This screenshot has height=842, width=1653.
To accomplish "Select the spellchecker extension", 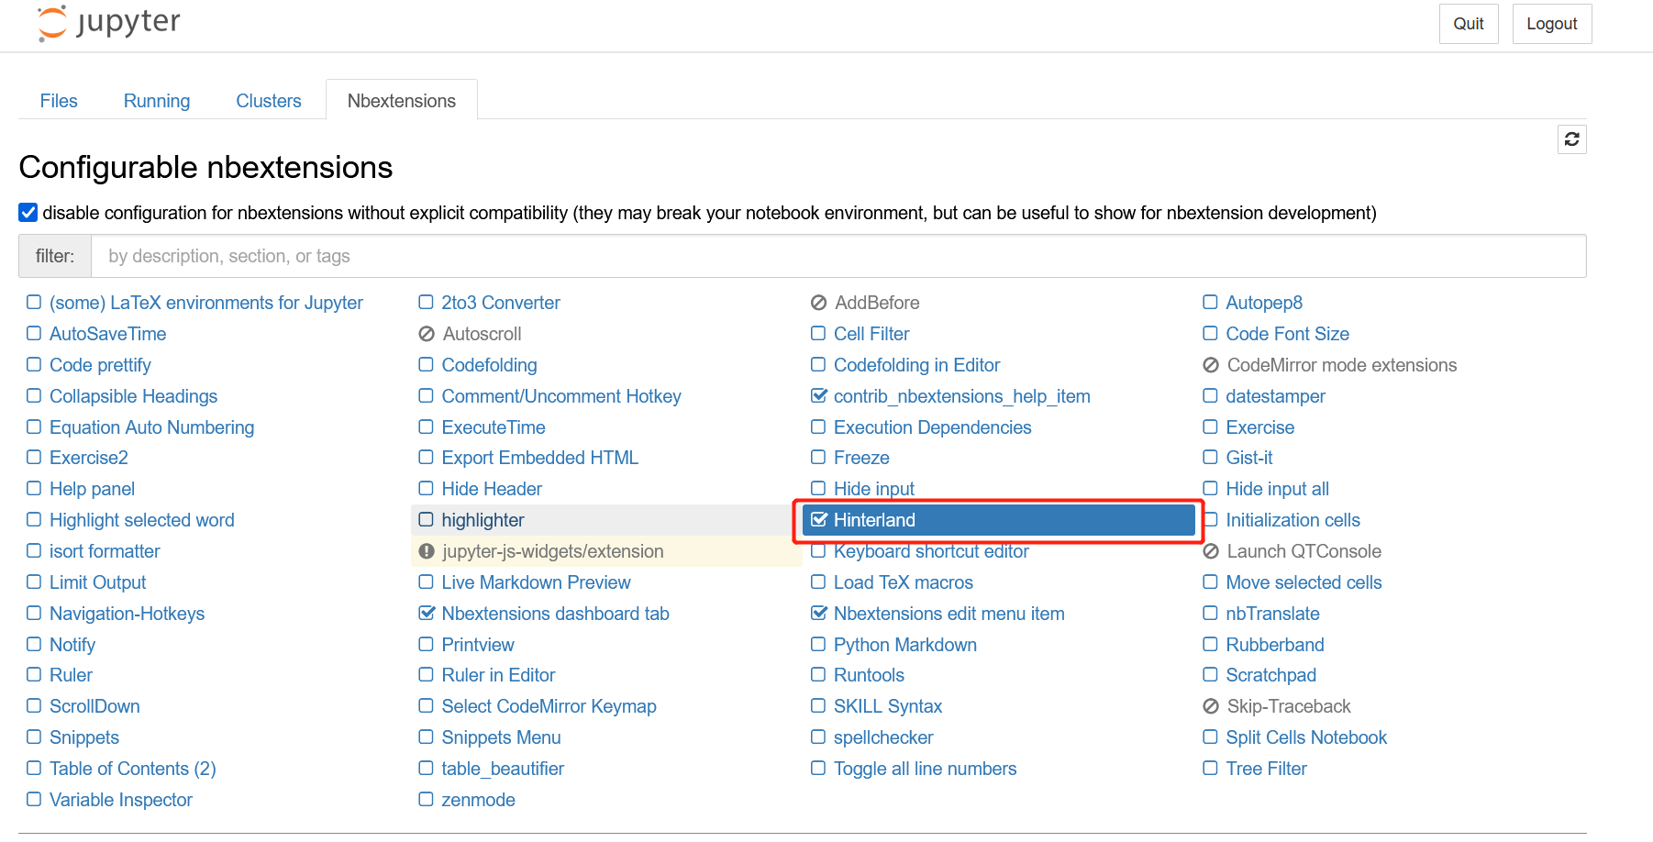I will (883, 737).
